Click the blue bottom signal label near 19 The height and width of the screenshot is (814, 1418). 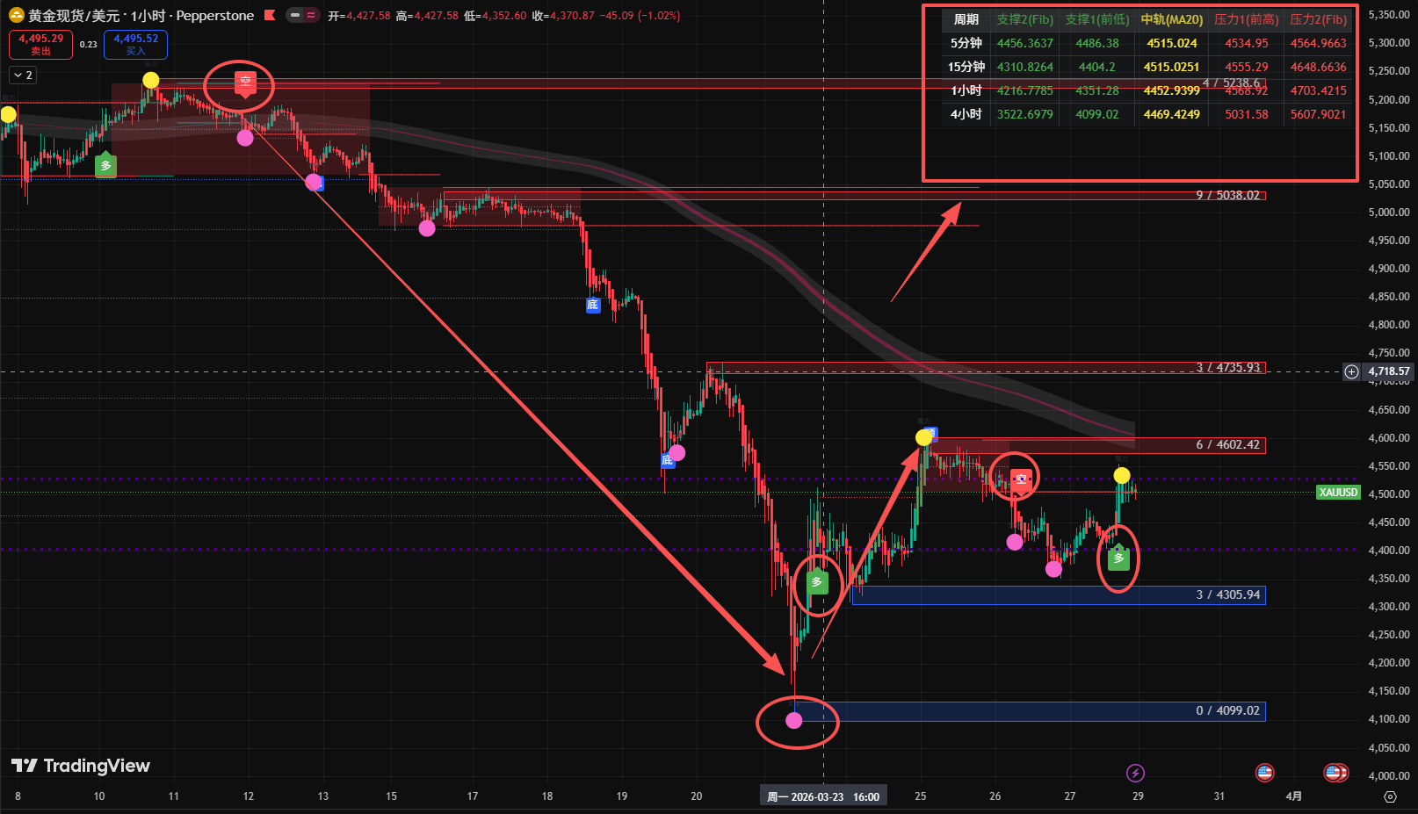[x=592, y=305]
